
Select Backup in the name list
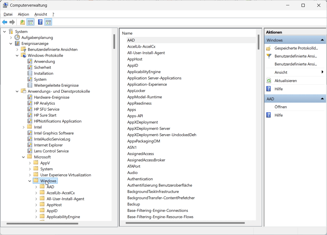click(x=134, y=204)
